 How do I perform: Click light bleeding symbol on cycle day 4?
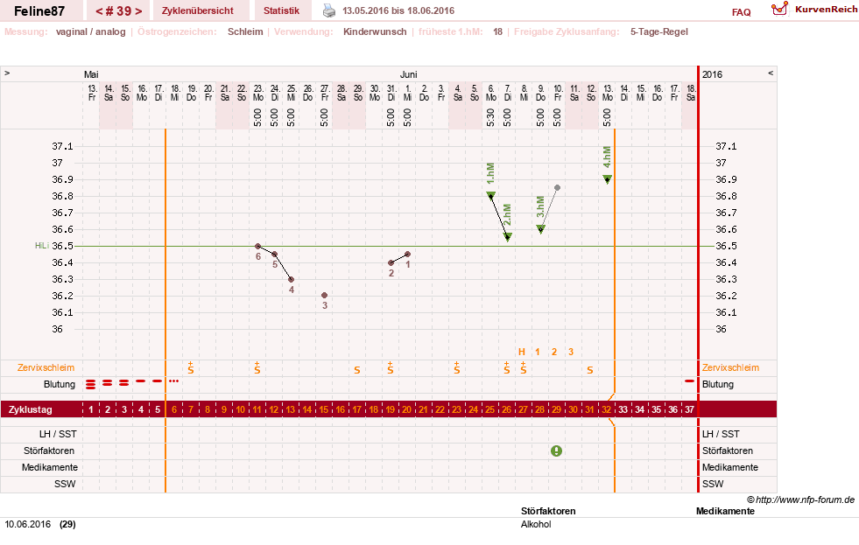click(x=141, y=381)
